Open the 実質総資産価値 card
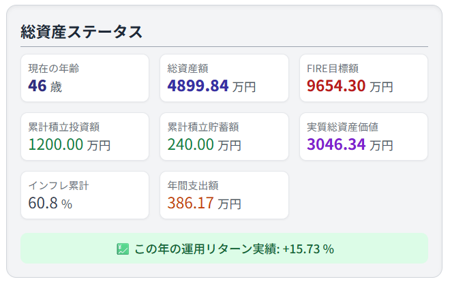Viewport: 450px width, 286px height. click(x=363, y=136)
